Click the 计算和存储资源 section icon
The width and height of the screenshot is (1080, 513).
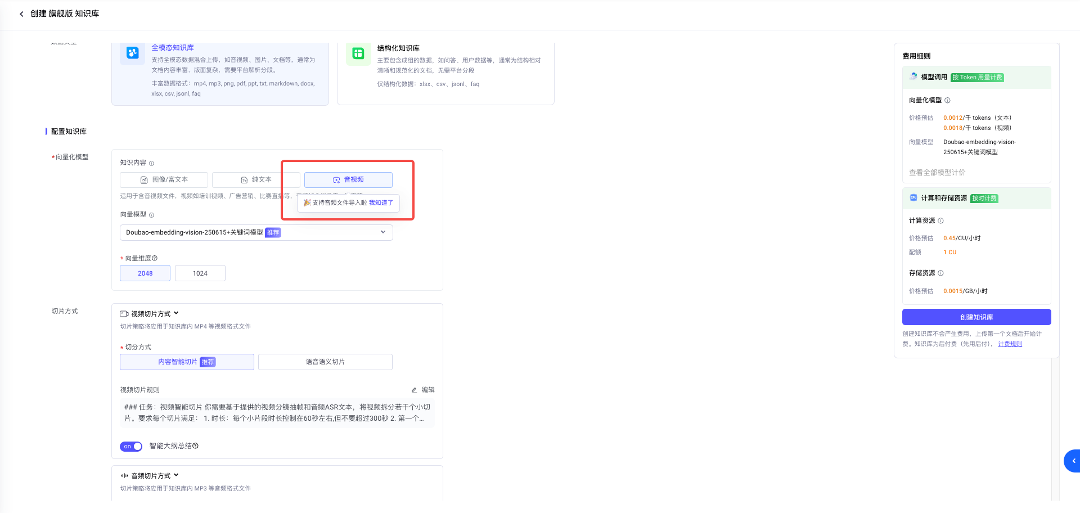[913, 198]
